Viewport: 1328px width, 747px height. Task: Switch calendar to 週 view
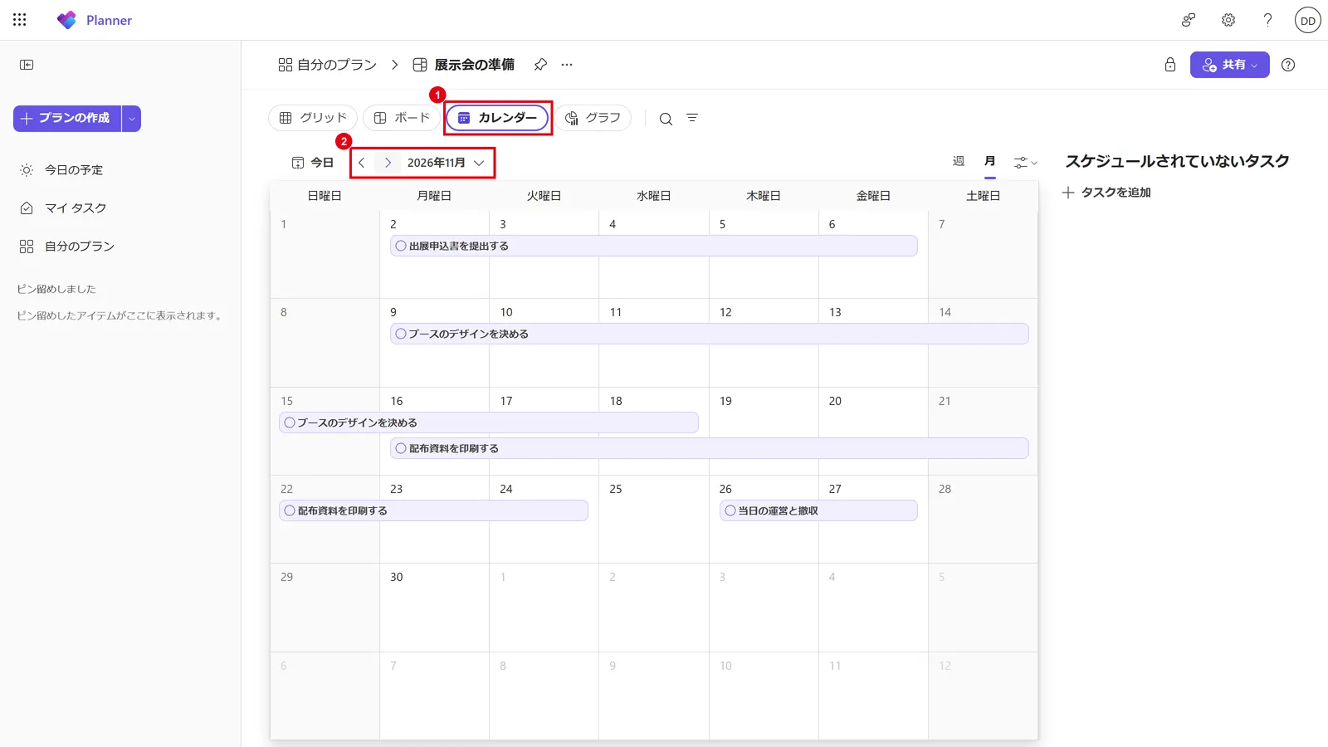959,161
